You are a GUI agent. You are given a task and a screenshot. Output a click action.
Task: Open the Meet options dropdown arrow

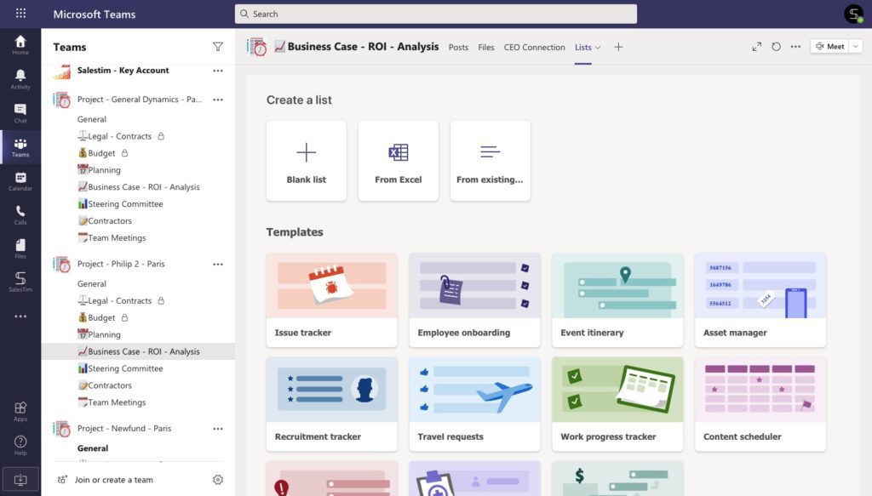[855, 47]
